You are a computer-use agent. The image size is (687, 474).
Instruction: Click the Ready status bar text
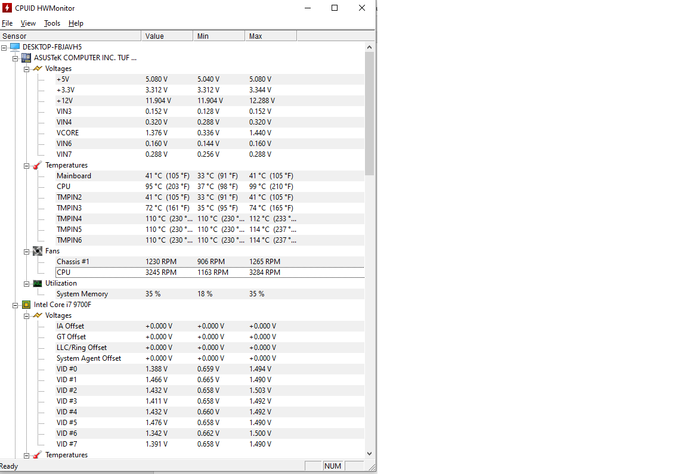pyautogui.click(x=9, y=466)
